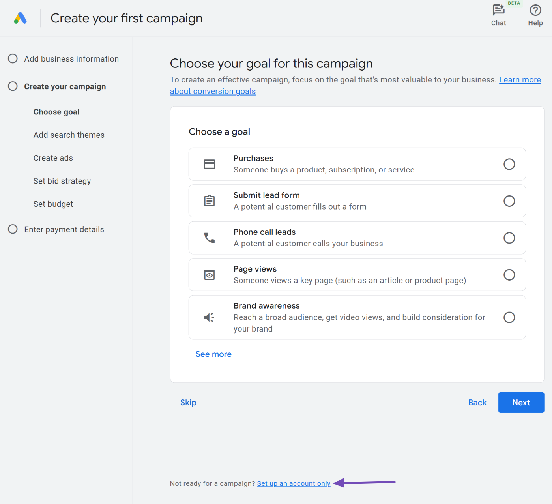Select Enter payment details step
552x504 pixels.
[64, 229]
